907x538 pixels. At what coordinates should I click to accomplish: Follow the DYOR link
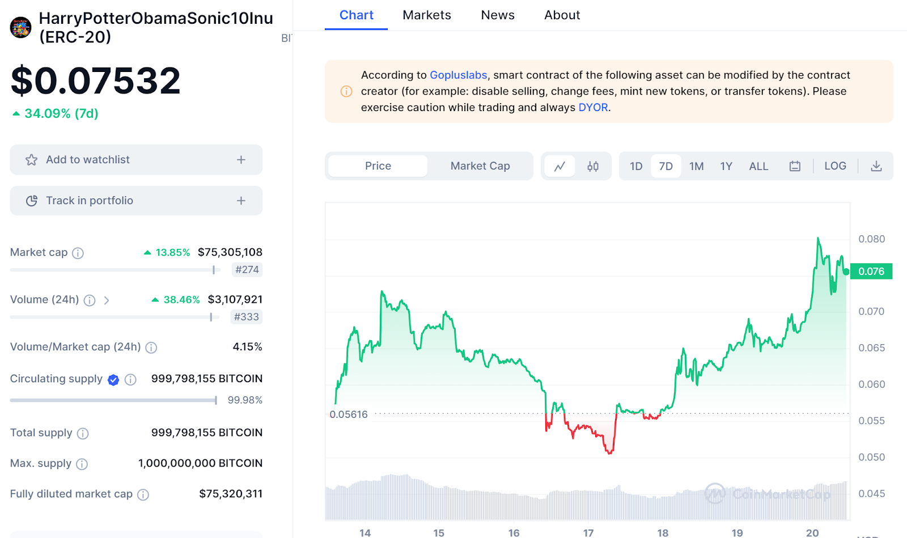click(593, 108)
